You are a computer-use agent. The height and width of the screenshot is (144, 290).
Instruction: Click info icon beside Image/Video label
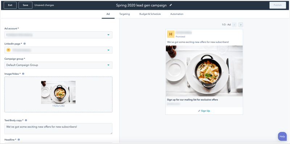[x=23, y=74]
